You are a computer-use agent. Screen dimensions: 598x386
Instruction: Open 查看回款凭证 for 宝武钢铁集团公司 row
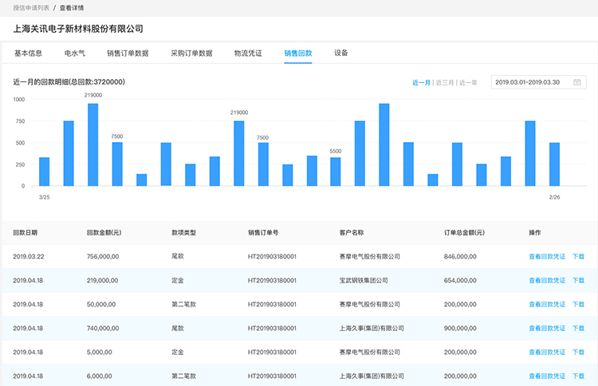tap(546, 281)
